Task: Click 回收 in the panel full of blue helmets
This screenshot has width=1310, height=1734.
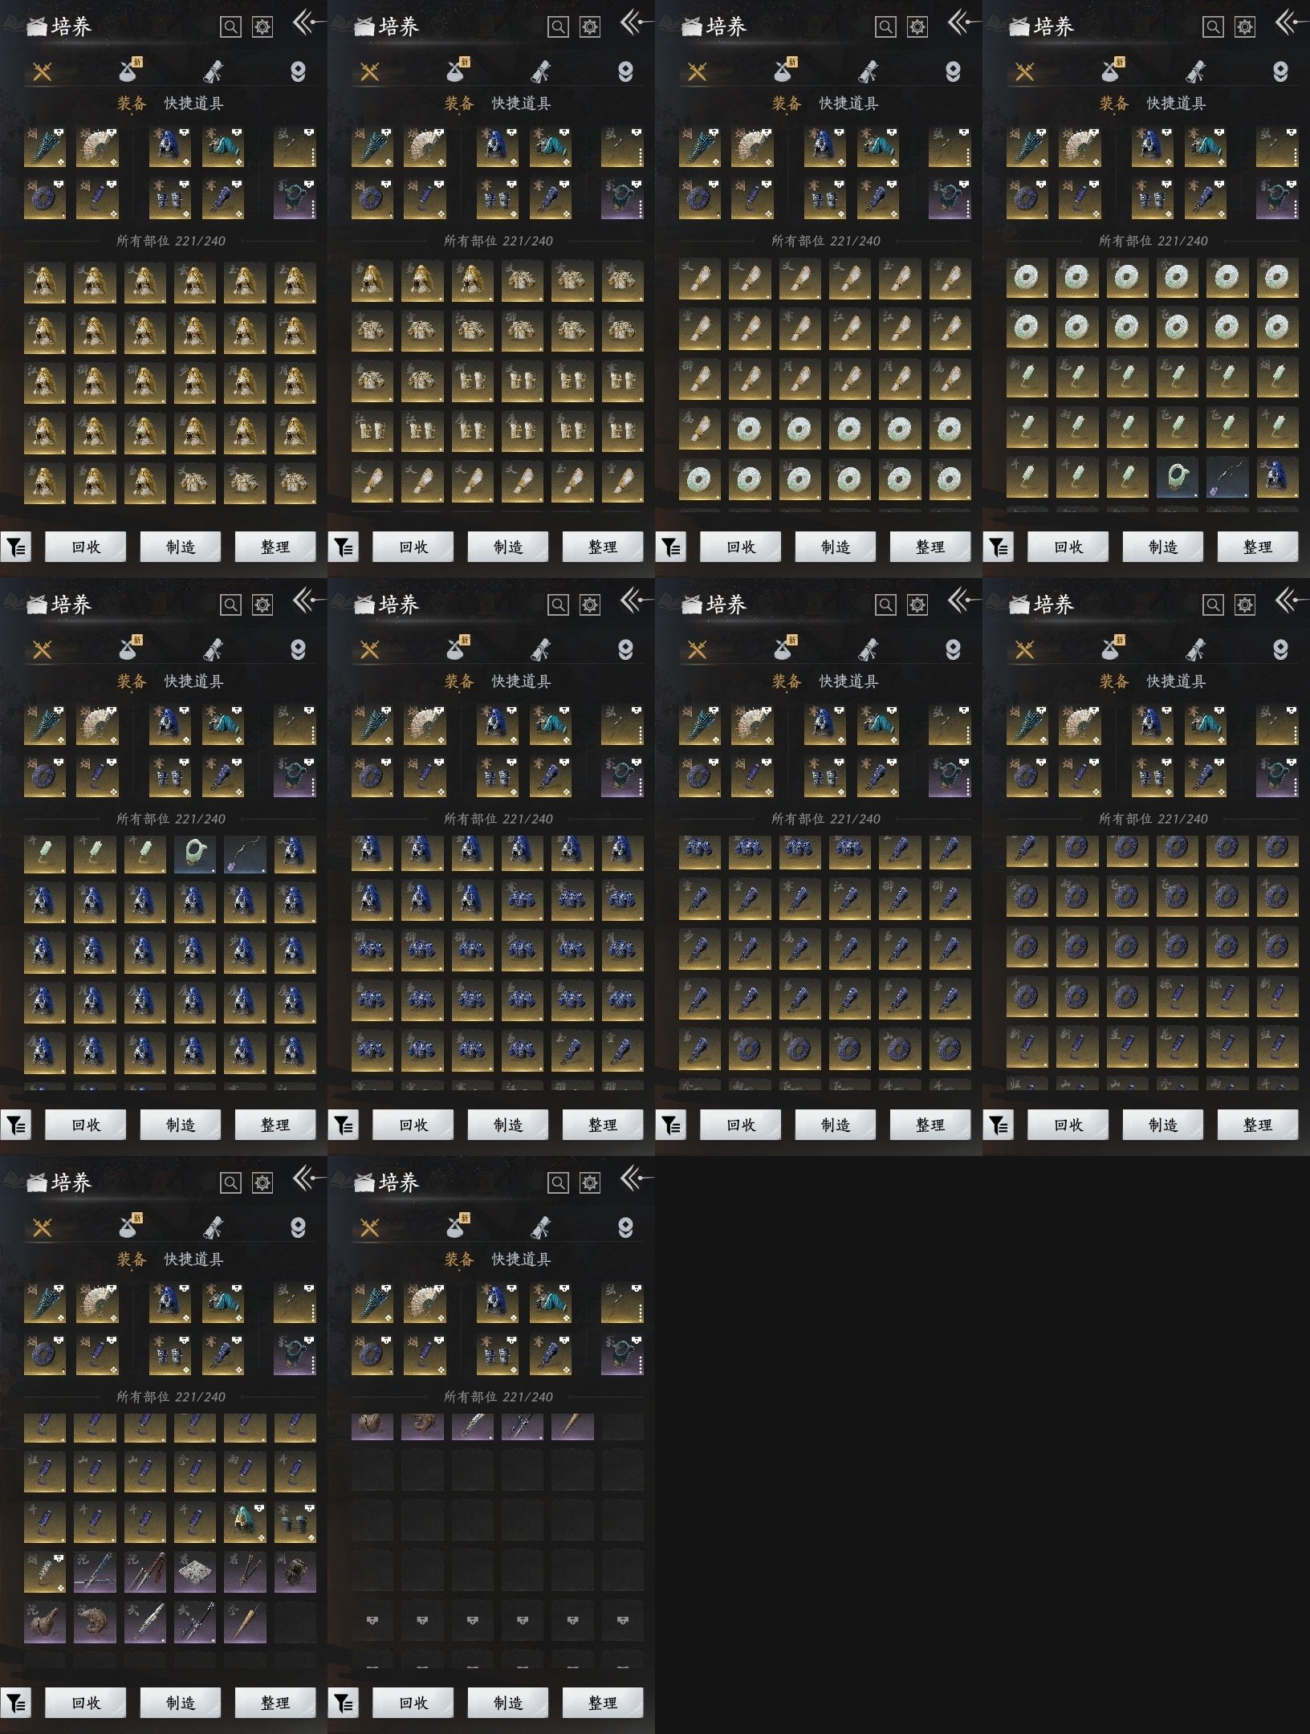Action: point(85,1124)
